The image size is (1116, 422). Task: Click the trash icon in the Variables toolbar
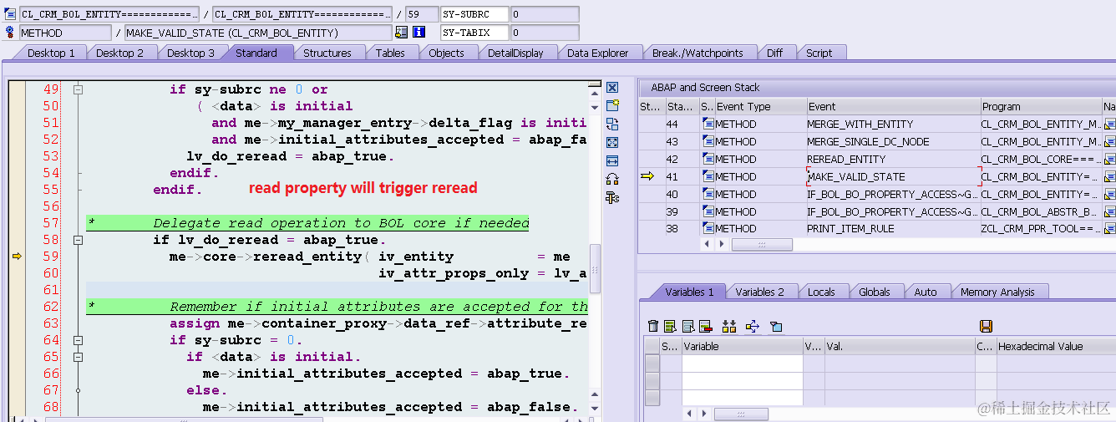(x=653, y=326)
